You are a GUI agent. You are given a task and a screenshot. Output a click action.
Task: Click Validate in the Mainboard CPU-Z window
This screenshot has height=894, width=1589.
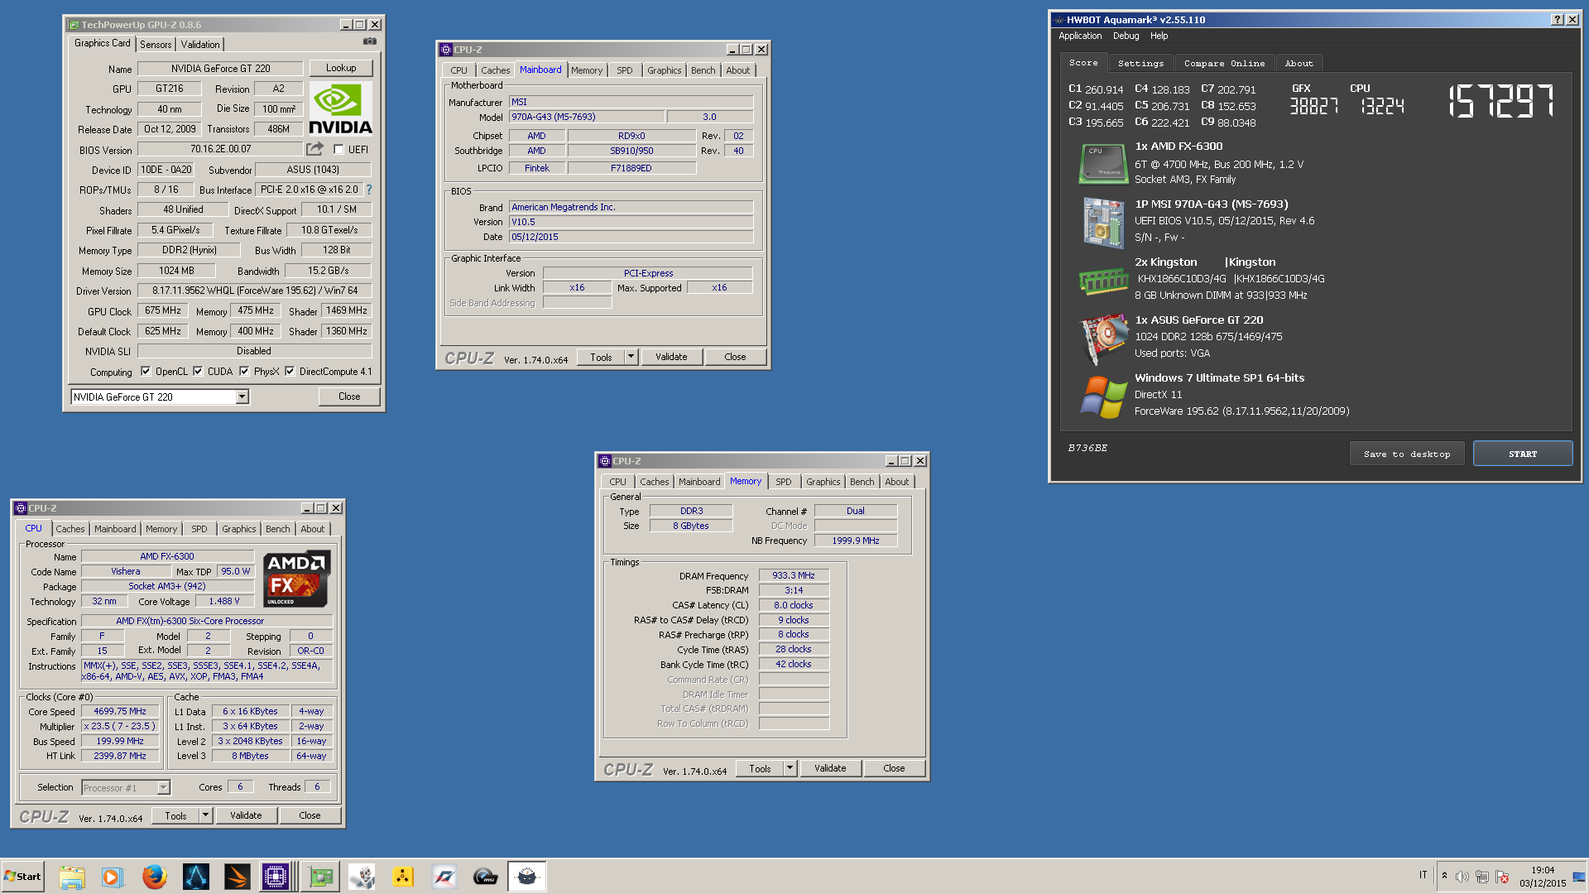[x=671, y=357]
